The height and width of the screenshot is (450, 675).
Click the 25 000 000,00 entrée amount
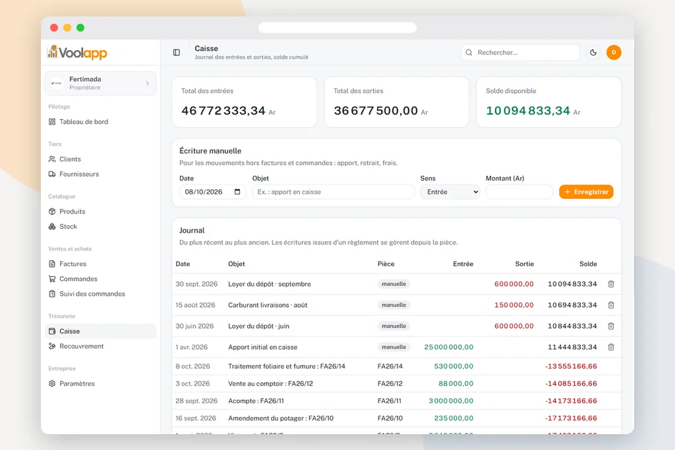(448, 347)
